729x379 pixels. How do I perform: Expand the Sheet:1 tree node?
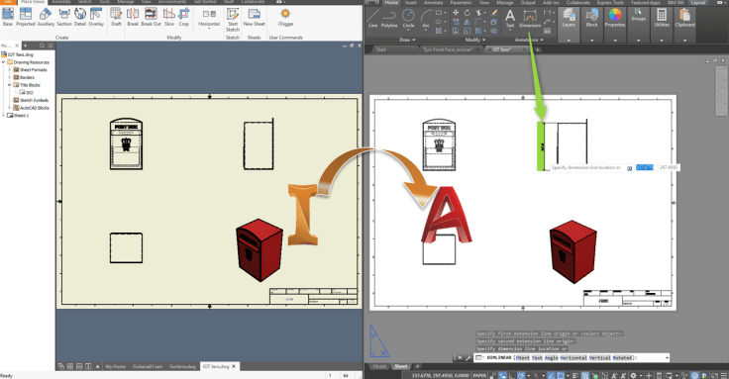[4, 115]
